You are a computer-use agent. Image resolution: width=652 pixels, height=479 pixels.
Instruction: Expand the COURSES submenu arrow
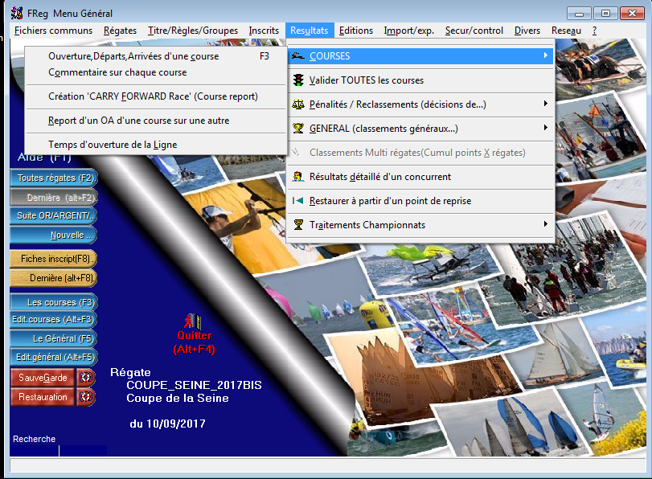coord(546,55)
